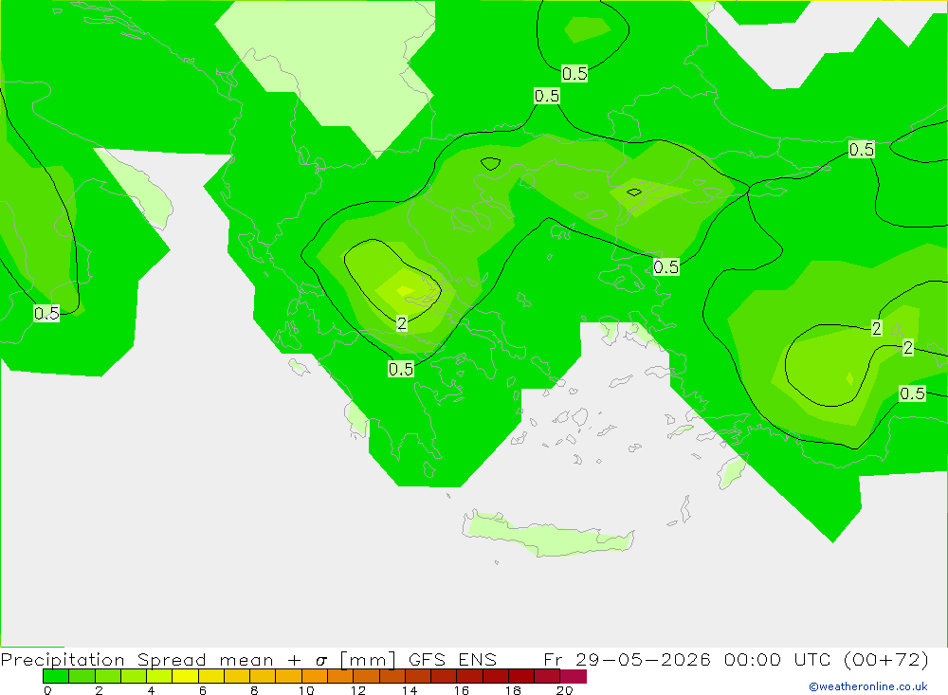Click legend tick label '20'
This screenshot has width=948, height=695.
click(x=565, y=690)
